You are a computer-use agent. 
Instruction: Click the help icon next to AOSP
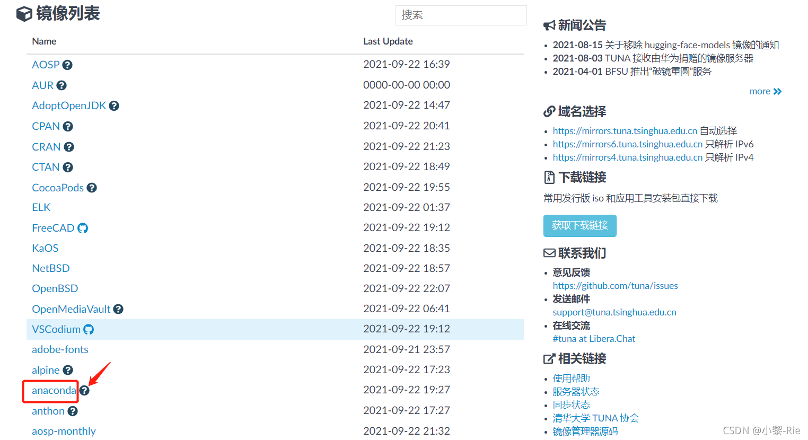click(x=67, y=65)
